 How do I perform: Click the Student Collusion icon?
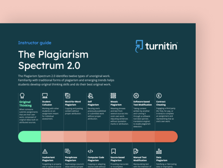[45, 96]
